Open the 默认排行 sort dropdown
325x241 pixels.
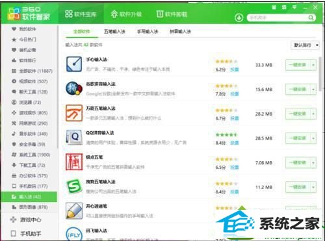tap(305, 45)
